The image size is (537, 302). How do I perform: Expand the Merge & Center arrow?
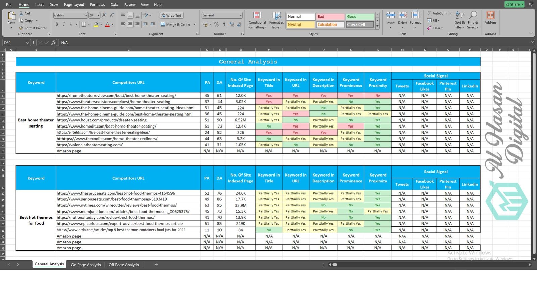pos(194,24)
